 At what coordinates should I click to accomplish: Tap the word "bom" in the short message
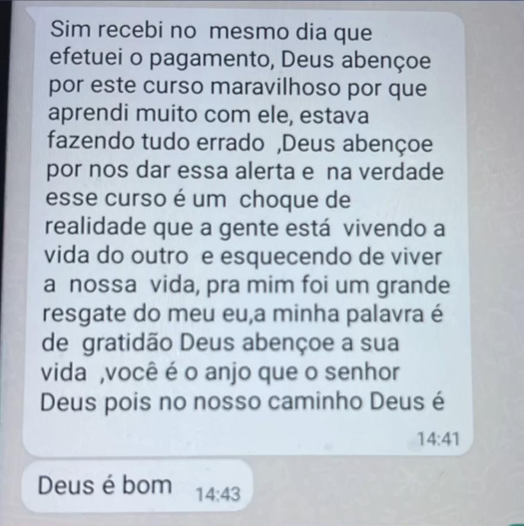(x=147, y=485)
